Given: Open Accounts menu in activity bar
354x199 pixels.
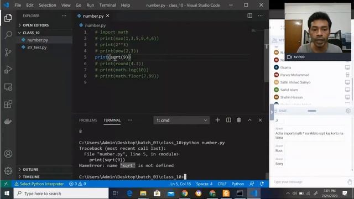Looking at the screenshot, I should [8, 154].
